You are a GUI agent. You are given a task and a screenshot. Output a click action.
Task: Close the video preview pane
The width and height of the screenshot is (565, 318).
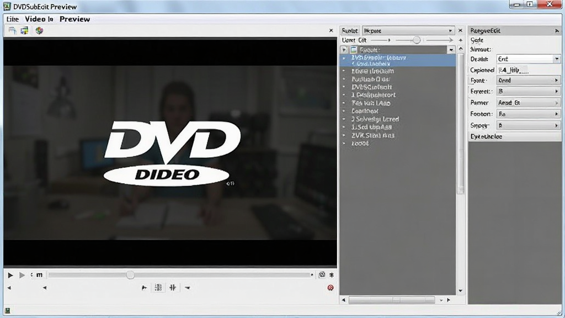(331, 31)
